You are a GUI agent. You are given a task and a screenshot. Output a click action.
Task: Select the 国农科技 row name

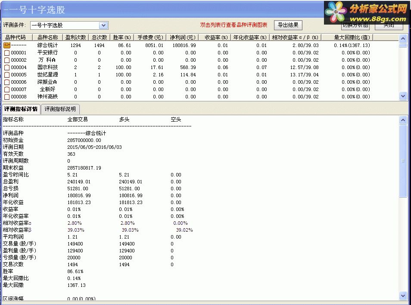pos(47,67)
